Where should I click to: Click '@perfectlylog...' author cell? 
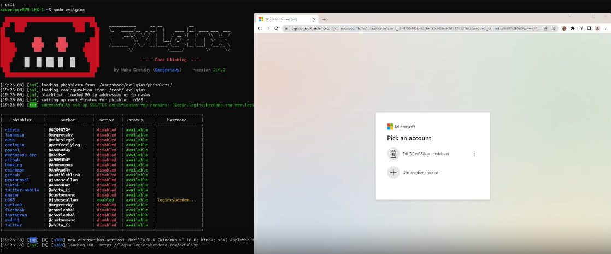[x=68, y=145]
